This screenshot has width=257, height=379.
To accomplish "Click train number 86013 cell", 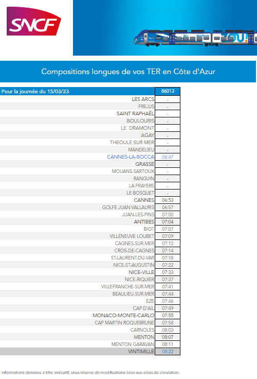I will pyautogui.click(x=168, y=91).
